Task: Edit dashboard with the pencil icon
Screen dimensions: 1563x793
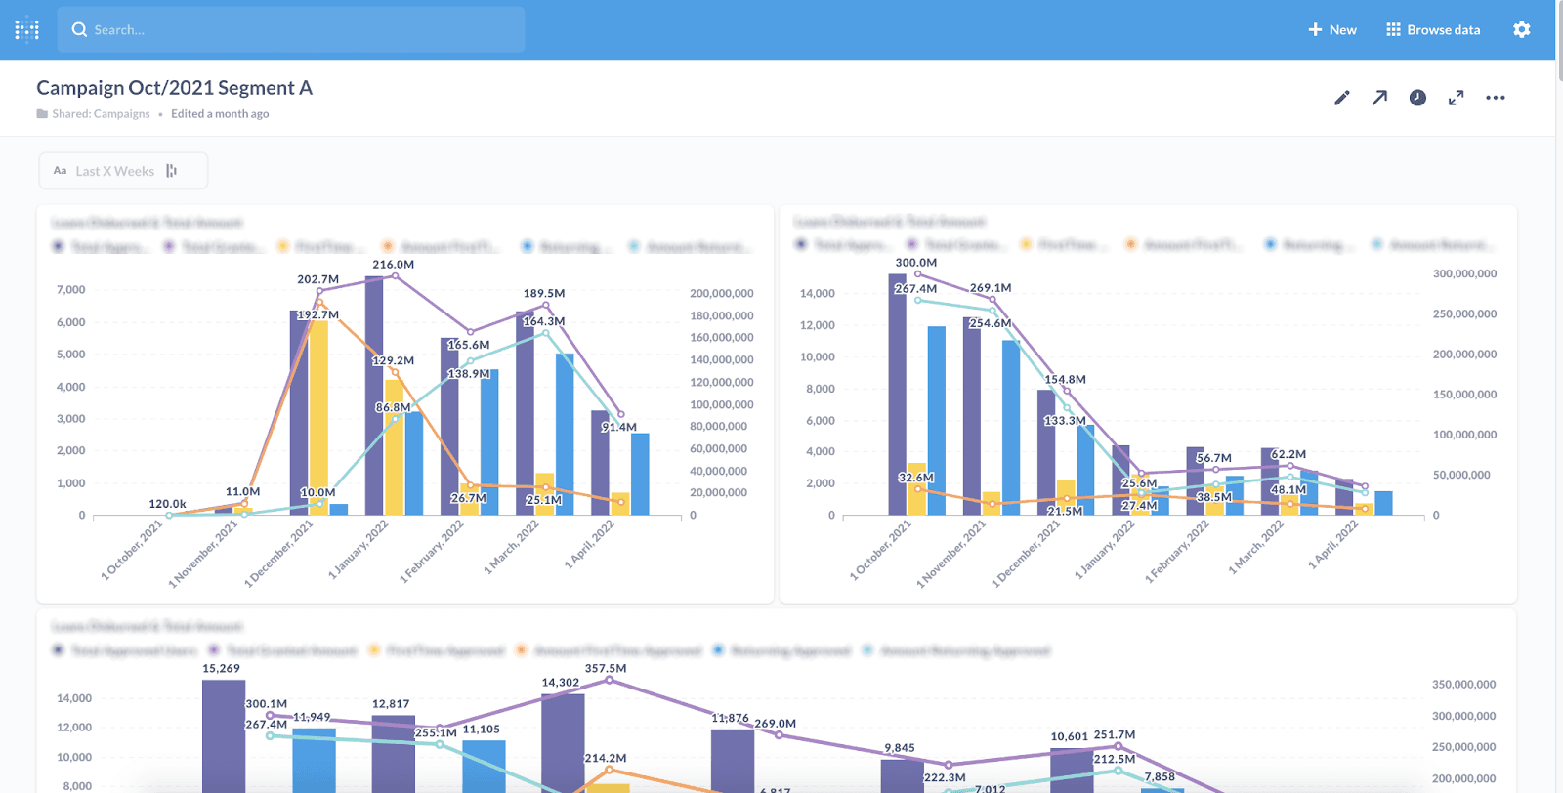Action: tap(1341, 98)
